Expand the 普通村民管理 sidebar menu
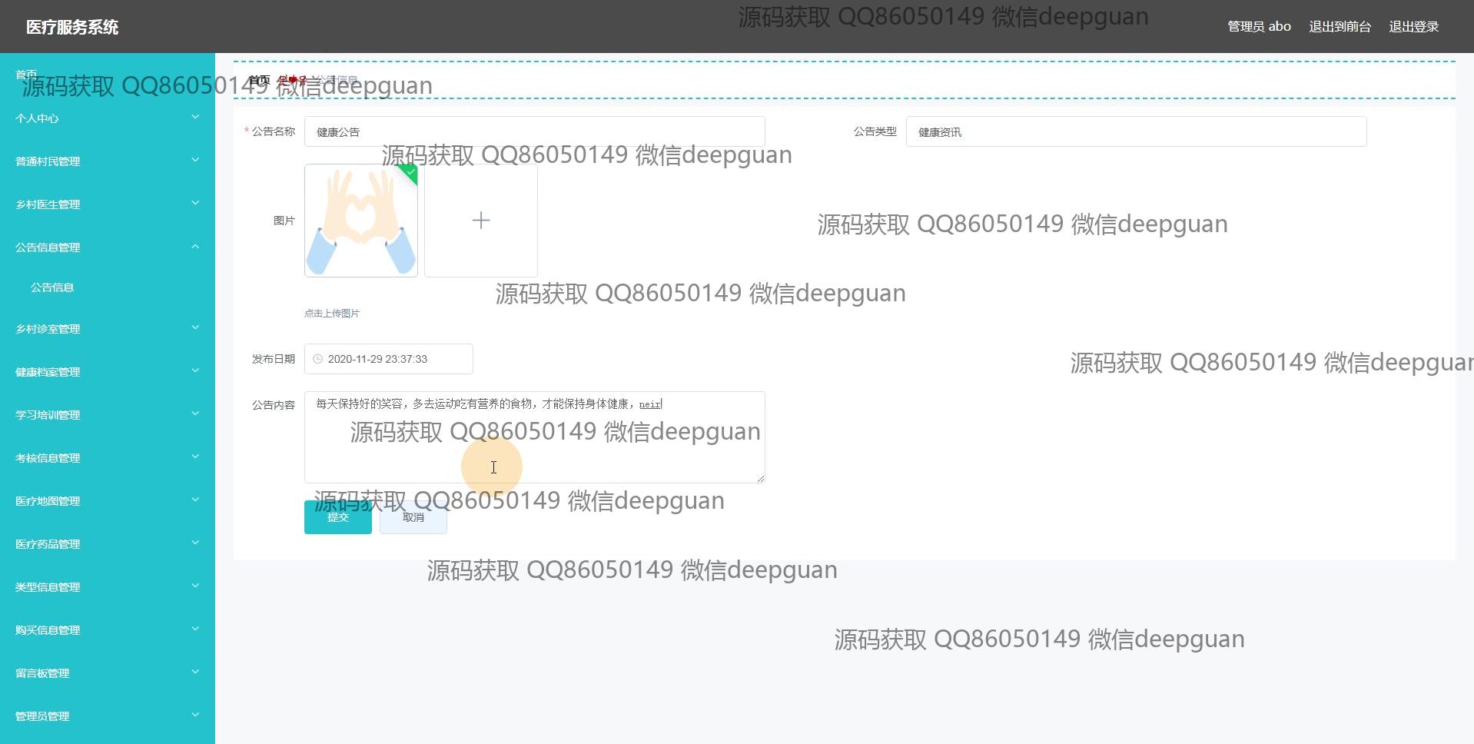1474x744 pixels. 108,161
